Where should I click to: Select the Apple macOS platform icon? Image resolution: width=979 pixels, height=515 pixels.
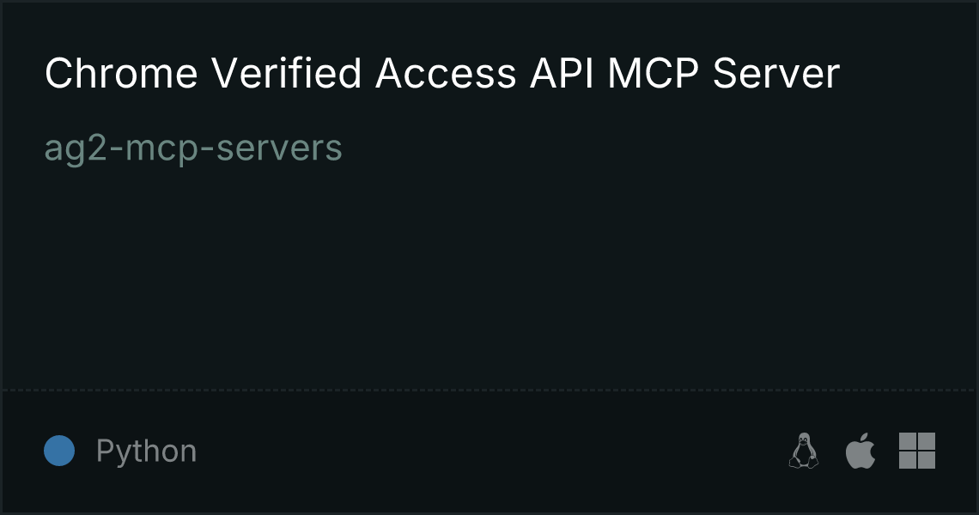[x=860, y=451]
